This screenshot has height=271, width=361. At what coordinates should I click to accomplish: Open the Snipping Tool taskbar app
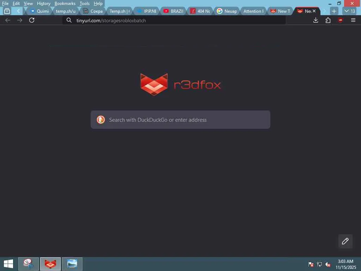click(x=29, y=264)
